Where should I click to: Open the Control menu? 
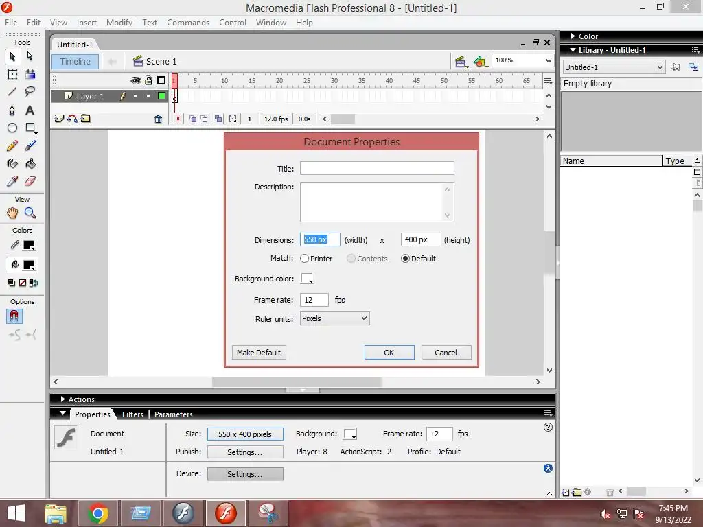(233, 23)
